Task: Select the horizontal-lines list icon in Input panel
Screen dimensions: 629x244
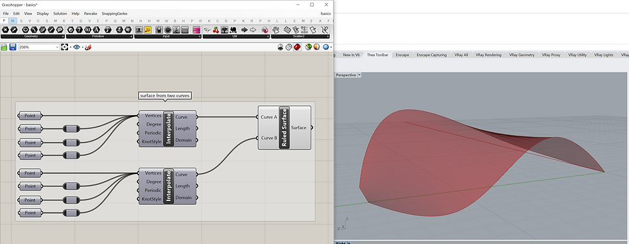Action: click(x=185, y=30)
